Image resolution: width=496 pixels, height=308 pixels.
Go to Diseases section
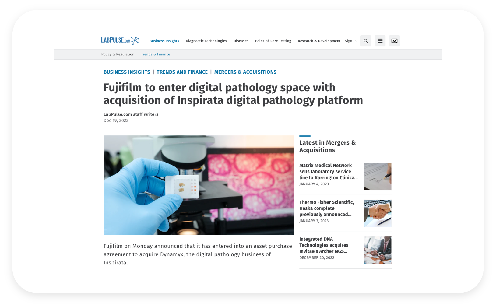(241, 41)
